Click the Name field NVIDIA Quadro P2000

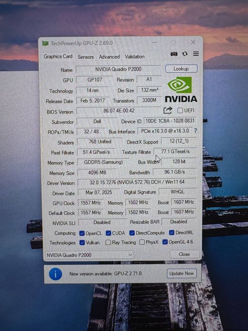coord(118,69)
